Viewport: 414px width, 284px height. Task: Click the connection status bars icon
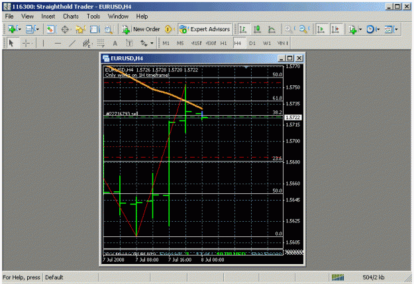pos(338,277)
